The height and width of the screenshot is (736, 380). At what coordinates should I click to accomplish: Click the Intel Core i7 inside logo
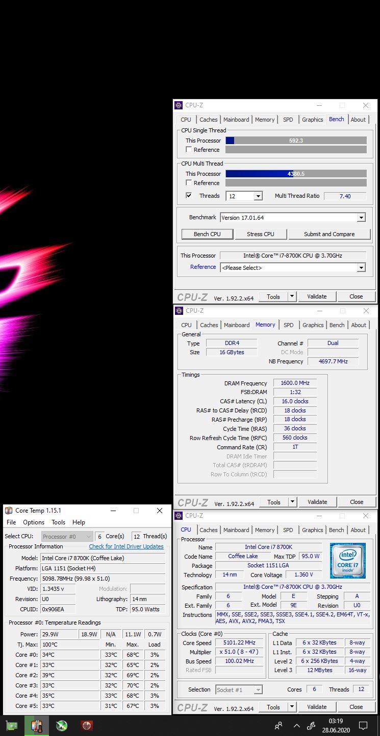(x=347, y=560)
